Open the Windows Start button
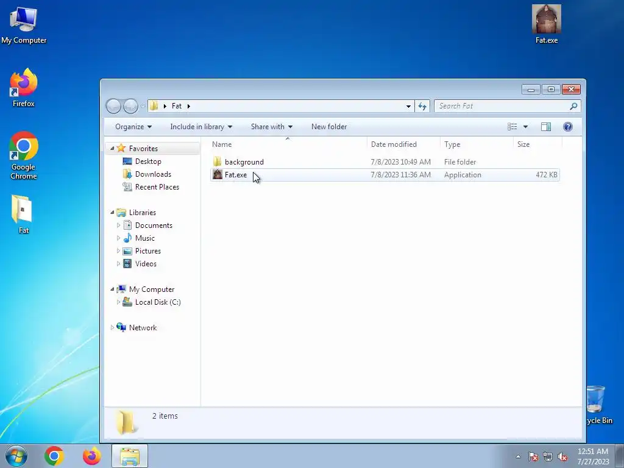 [16, 456]
